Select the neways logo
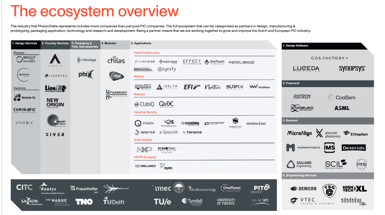 [x=87, y=60]
